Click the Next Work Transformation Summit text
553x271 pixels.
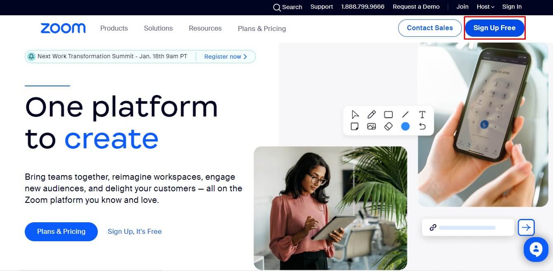pos(112,56)
